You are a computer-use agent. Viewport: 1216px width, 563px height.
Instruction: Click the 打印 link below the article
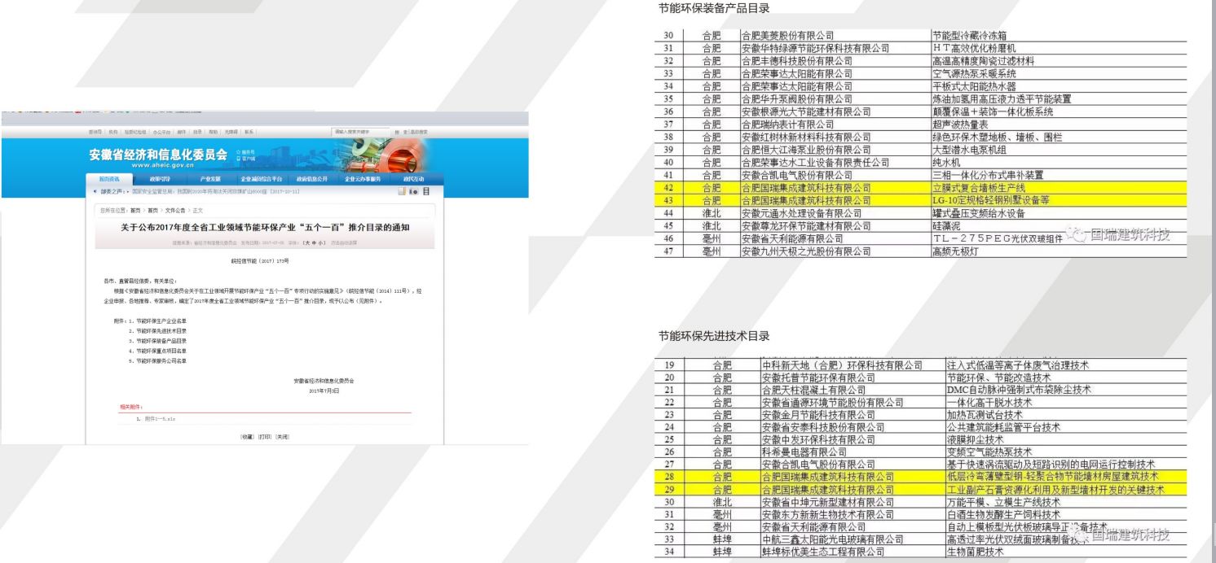click(264, 437)
